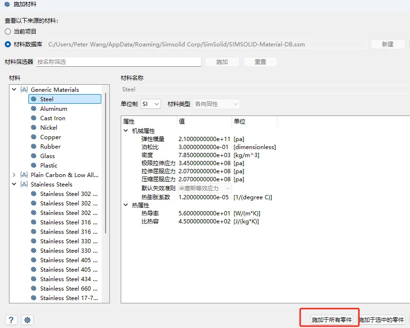Select the 当前项目 radio button

(x=8, y=31)
